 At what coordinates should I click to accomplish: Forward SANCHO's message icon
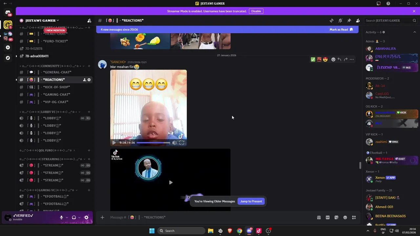point(346,59)
